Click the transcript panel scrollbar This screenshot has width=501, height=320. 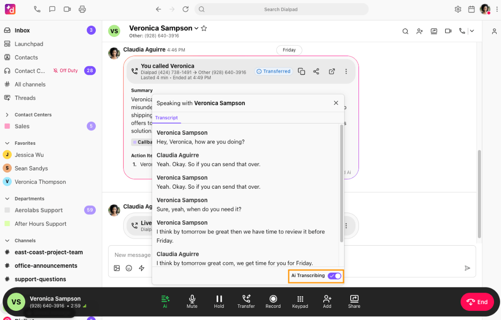(x=342, y=183)
